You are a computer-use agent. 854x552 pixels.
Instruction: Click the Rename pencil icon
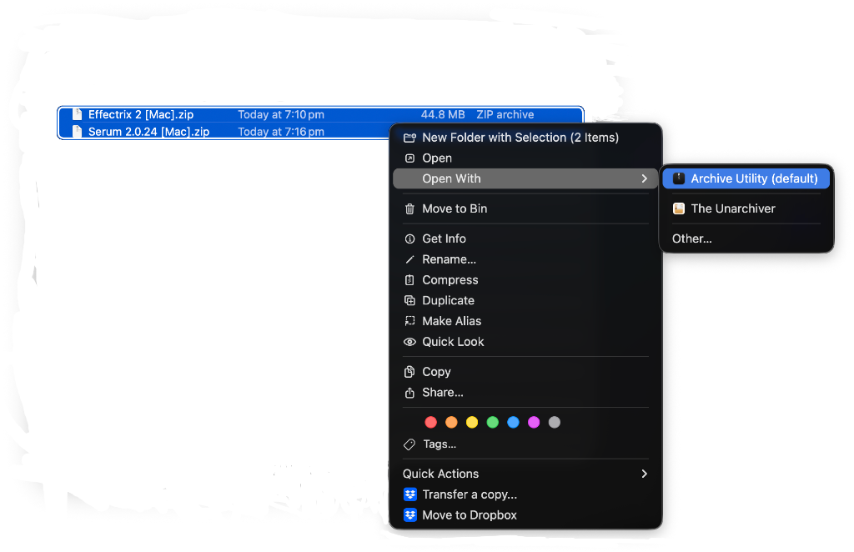click(409, 259)
